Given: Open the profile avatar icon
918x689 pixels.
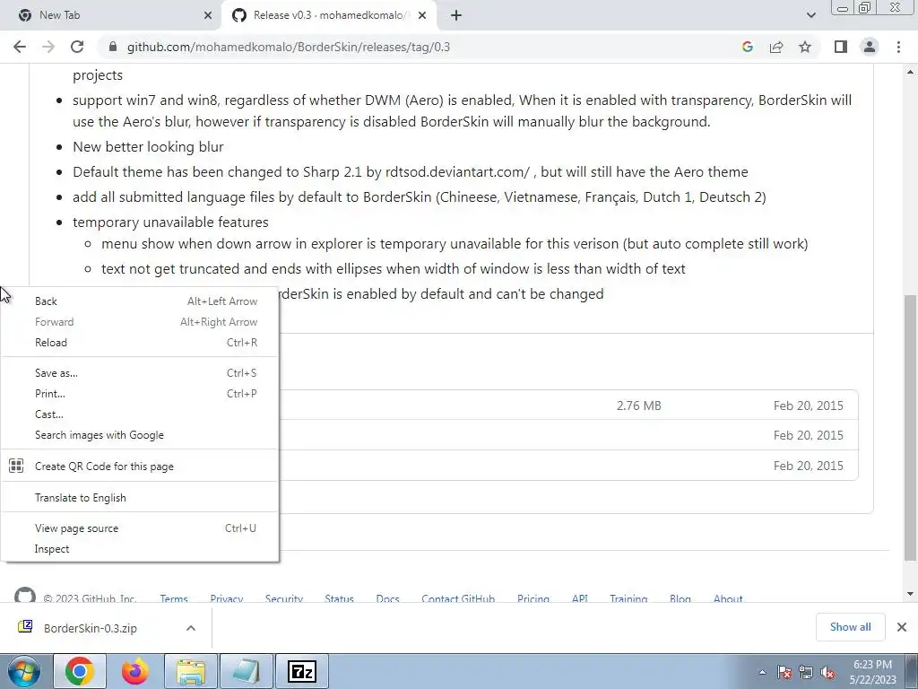Looking at the screenshot, I should point(870,47).
